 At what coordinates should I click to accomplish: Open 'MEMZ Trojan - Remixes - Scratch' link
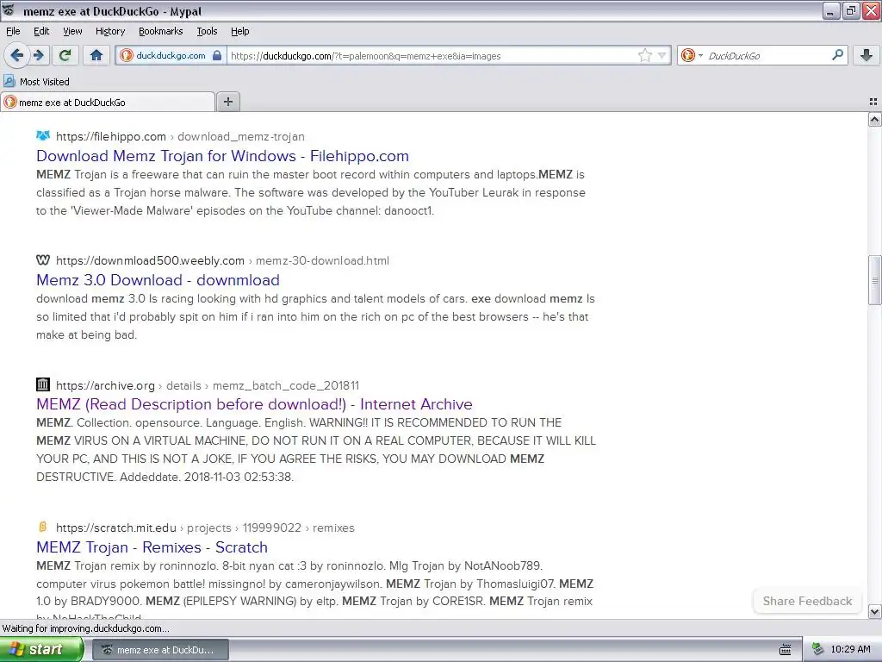point(152,547)
